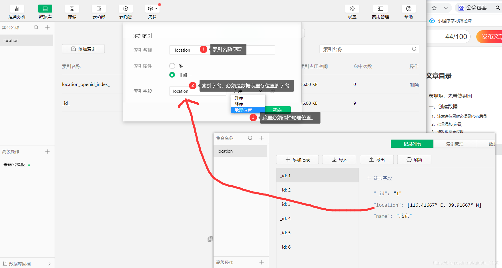502x268 pixels.
Task: Click the plus beside 高级操作 in lower panel
Action: [x=262, y=262]
